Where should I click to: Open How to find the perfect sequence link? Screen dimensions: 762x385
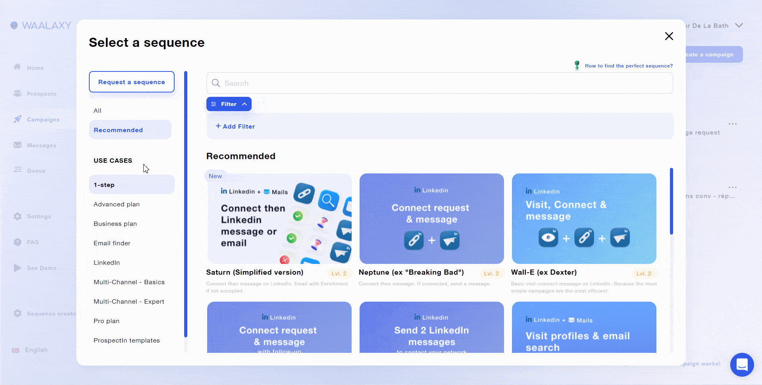click(629, 66)
